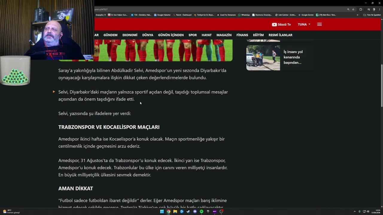Click the page vertical scrollbar thumb
Viewport: 383px width, 215px height.
(x=382, y=85)
